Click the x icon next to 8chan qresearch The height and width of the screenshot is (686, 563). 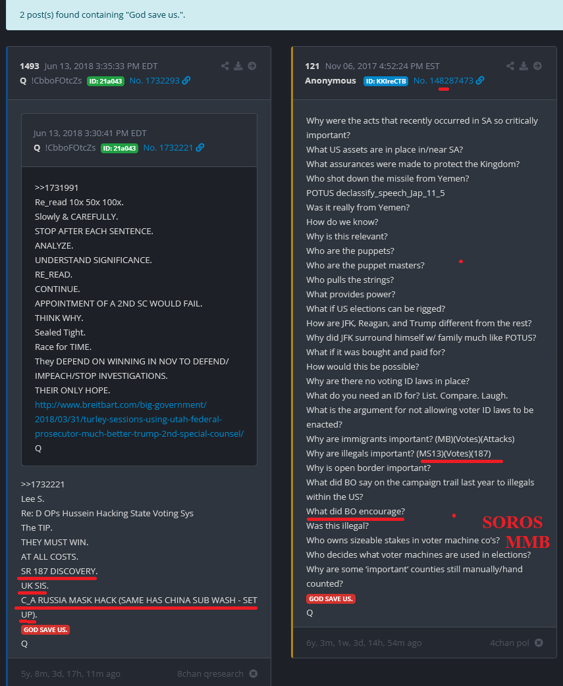point(254,674)
